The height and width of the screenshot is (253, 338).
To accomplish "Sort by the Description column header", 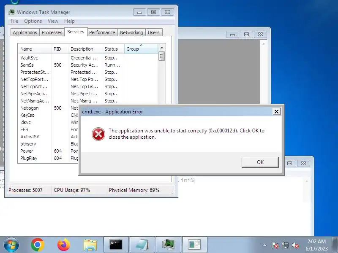I will 85,49.
